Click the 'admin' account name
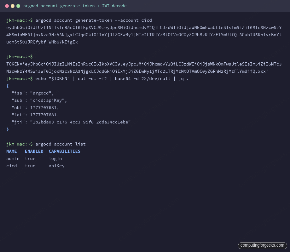290x252 pixels. click(x=13, y=159)
